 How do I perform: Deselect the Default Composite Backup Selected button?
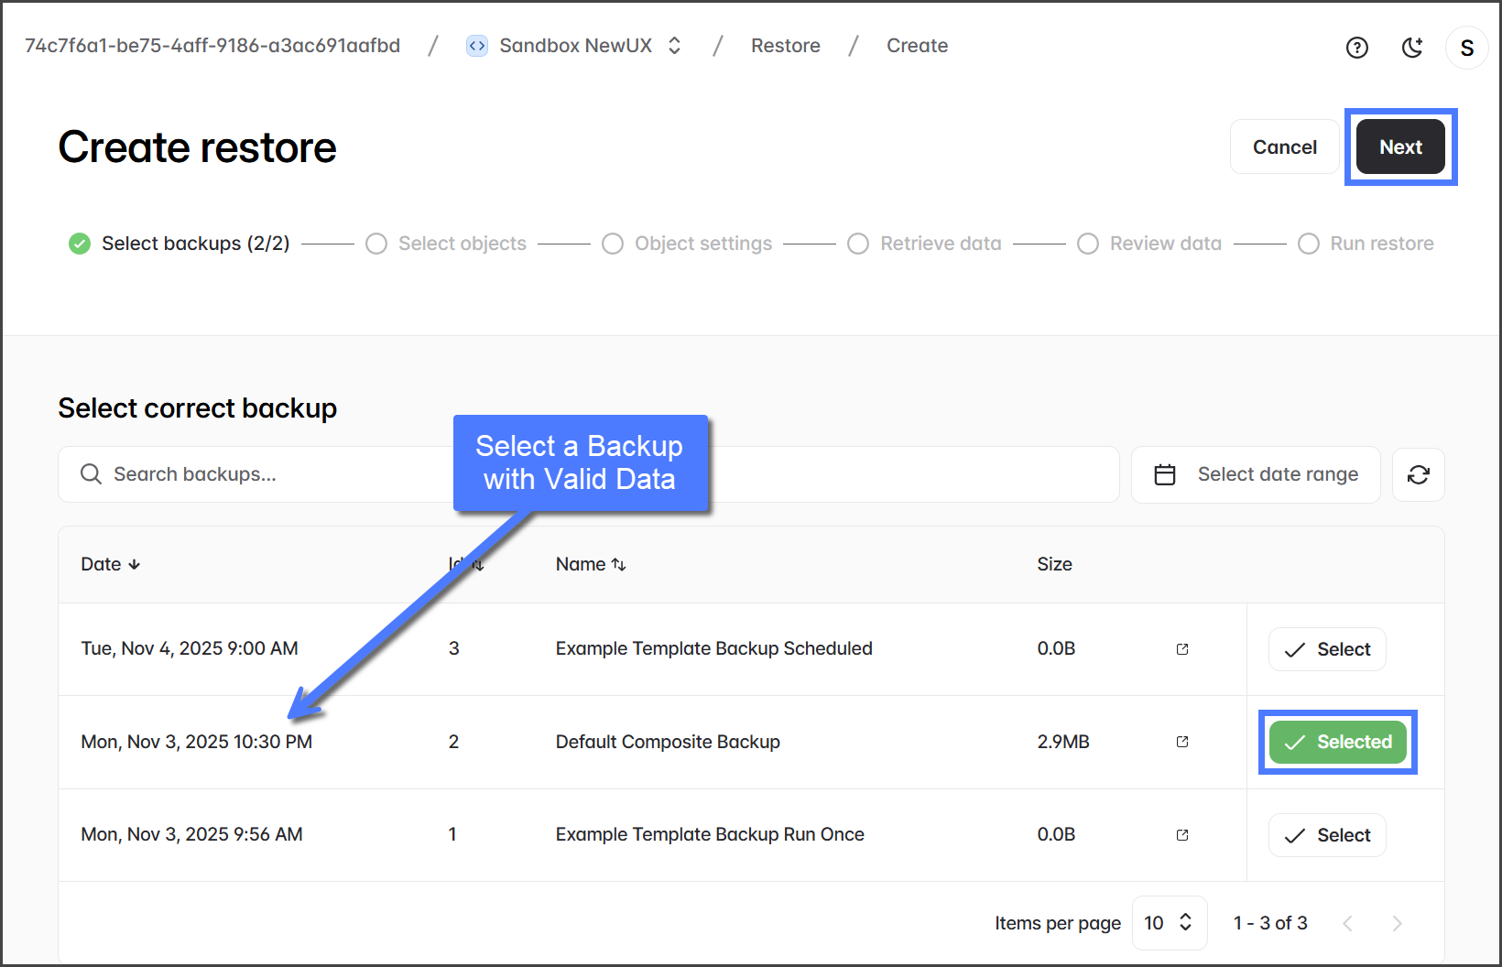(x=1337, y=742)
